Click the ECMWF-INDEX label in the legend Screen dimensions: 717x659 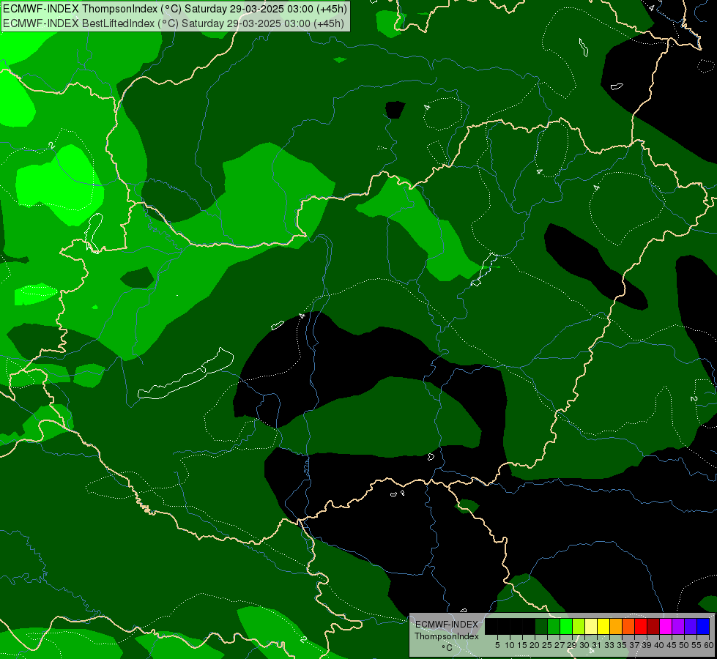(x=447, y=625)
